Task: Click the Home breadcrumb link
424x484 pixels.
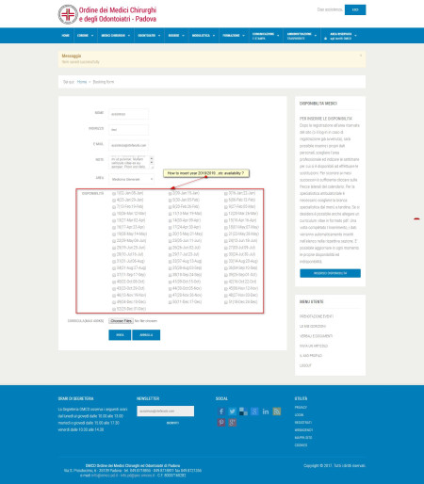Action: pyautogui.click(x=82, y=82)
